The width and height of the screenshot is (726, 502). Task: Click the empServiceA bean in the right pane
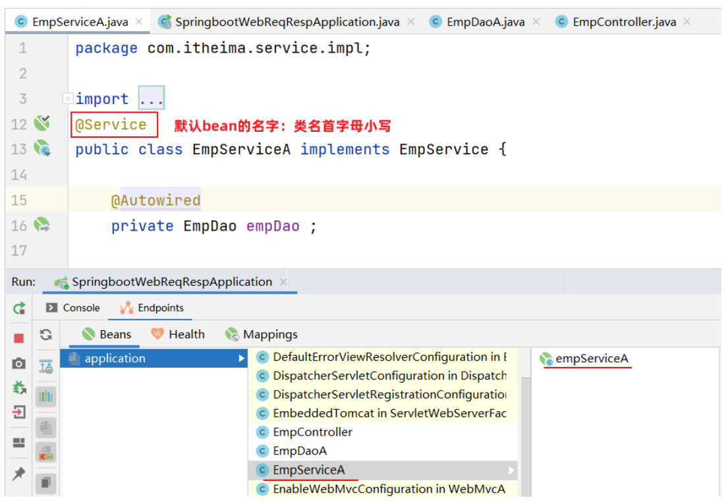(x=584, y=358)
